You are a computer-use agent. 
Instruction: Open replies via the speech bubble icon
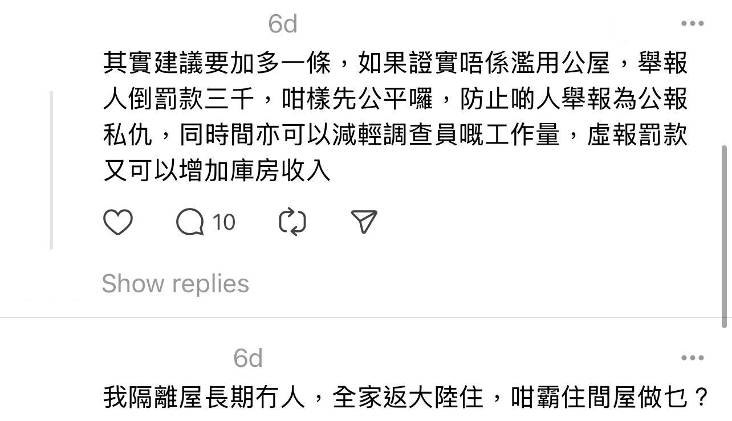point(190,222)
